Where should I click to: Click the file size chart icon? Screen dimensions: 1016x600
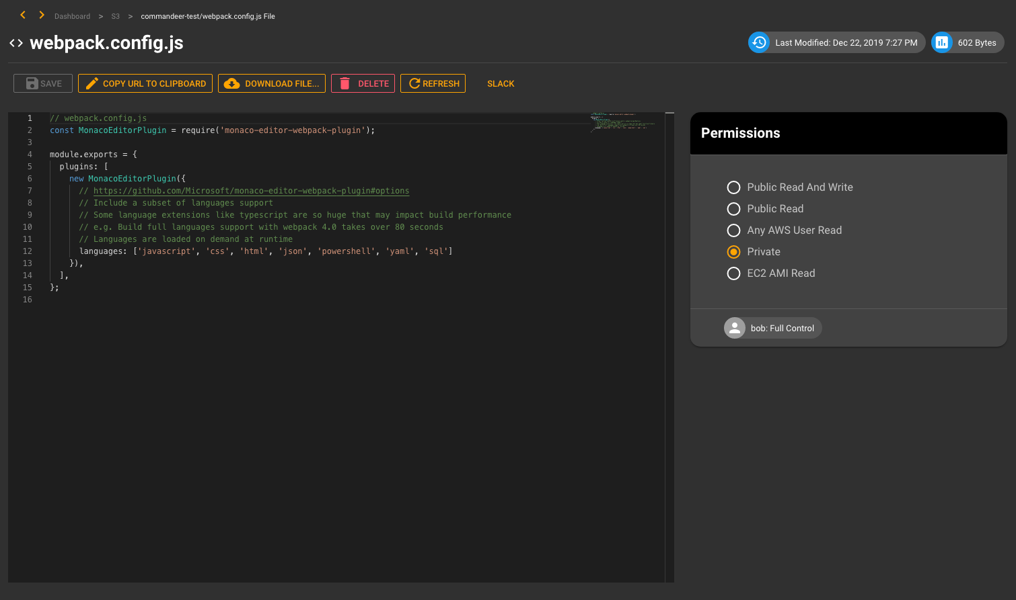942,42
